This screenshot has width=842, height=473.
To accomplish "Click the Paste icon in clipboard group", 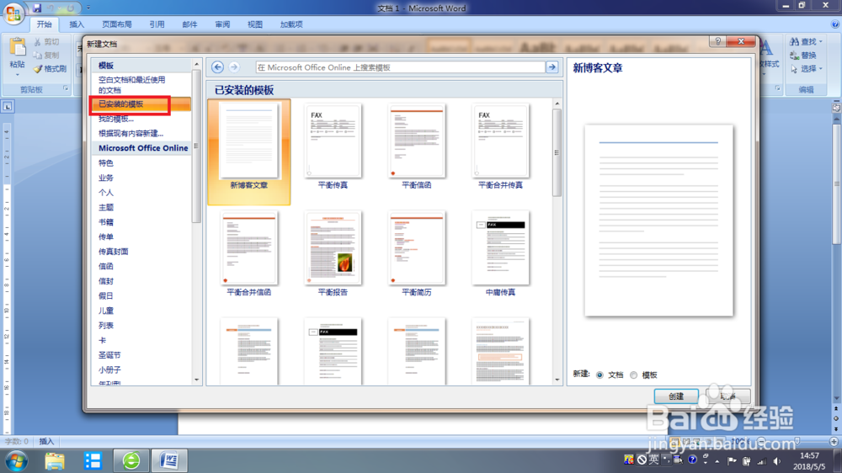I will pos(17,48).
